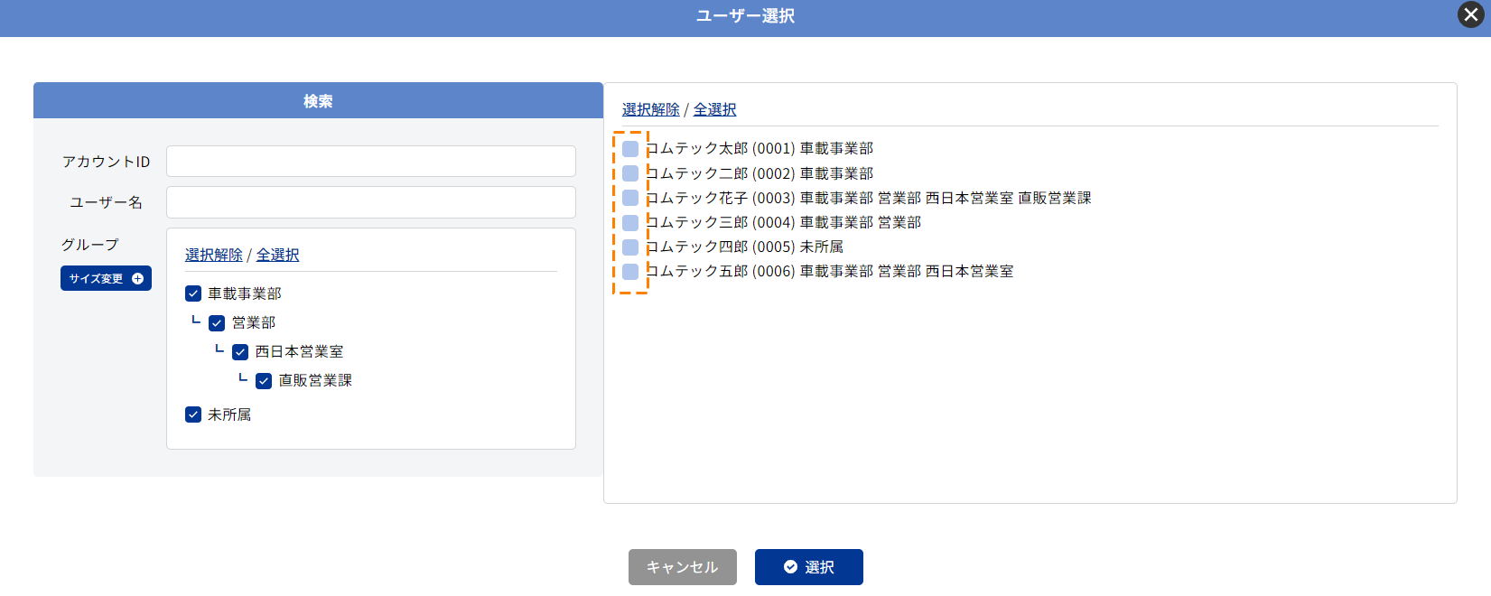Screen dimensions: 1491x596
Task: Click the コムテック花子 (0003) row text
Action: point(868,198)
